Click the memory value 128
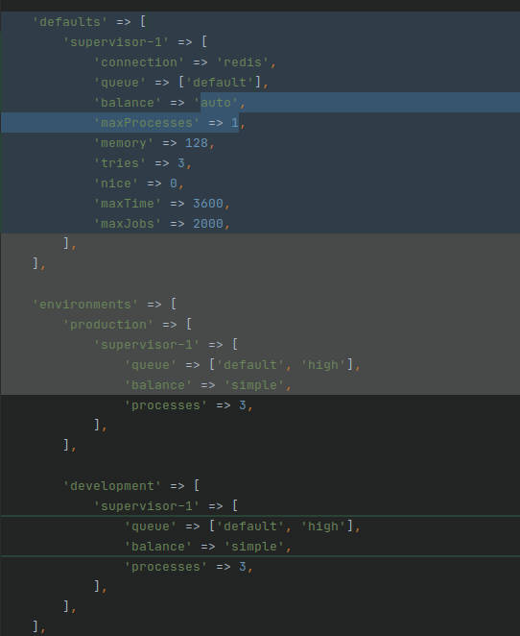The width and height of the screenshot is (520, 636). [197, 143]
